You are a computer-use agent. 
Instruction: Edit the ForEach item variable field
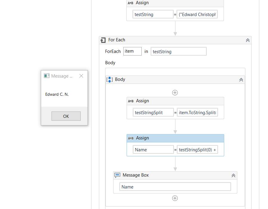click(x=133, y=51)
